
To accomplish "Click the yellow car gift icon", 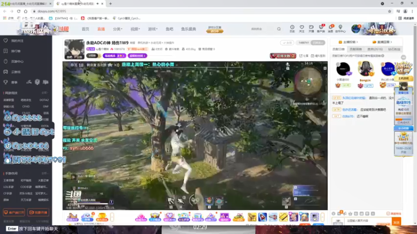I will tap(239, 217).
